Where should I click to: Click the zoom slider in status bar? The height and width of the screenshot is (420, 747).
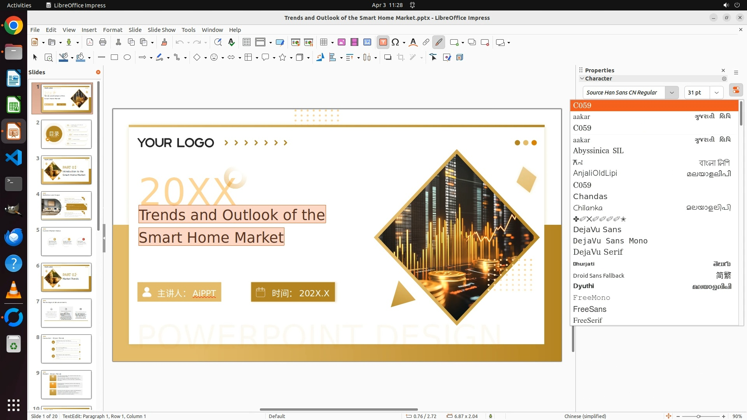click(x=699, y=416)
